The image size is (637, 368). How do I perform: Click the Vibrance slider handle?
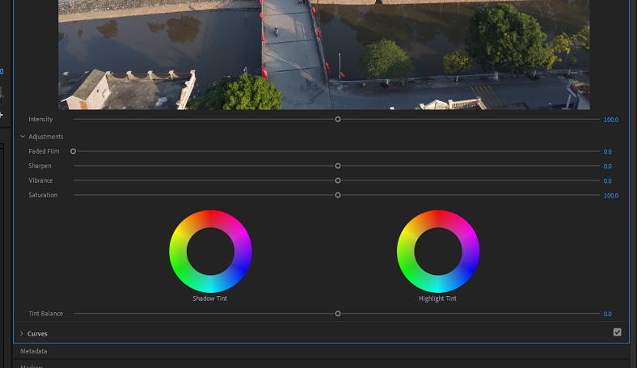(x=338, y=180)
